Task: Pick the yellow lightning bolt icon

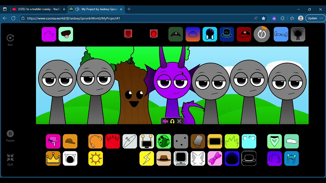Action: [147, 158]
